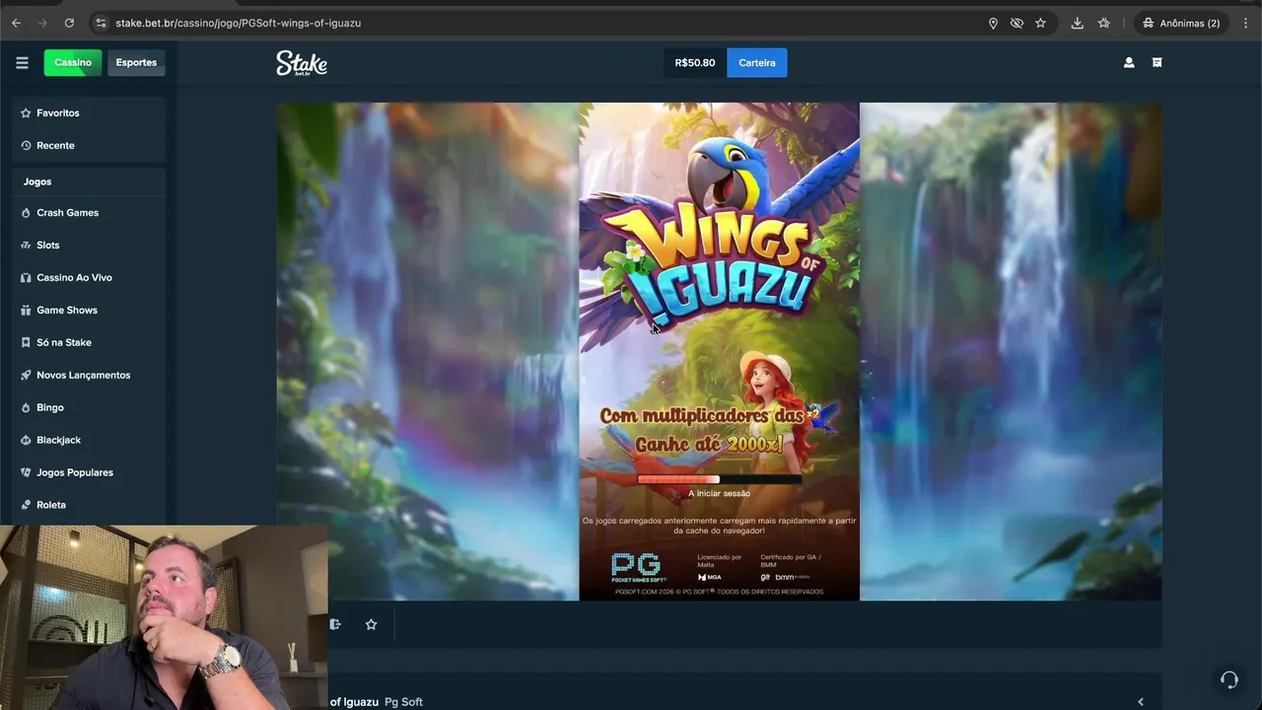Click the Jogos Populares icon in sidebar
This screenshot has width=1262, height=710.
pyautogui.click(x=27, y=473)
